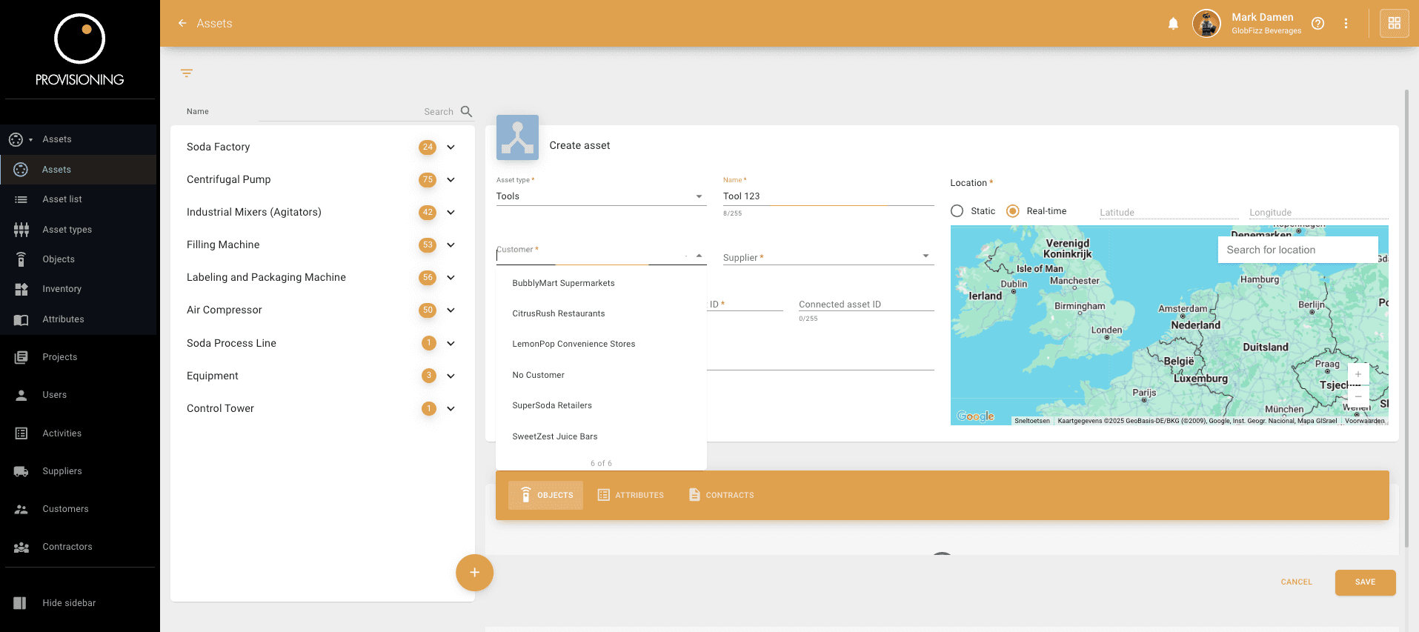Screen dimensions: 1419x632
Task: Click the Search for location box
Action: click(x=1297, y=250)
